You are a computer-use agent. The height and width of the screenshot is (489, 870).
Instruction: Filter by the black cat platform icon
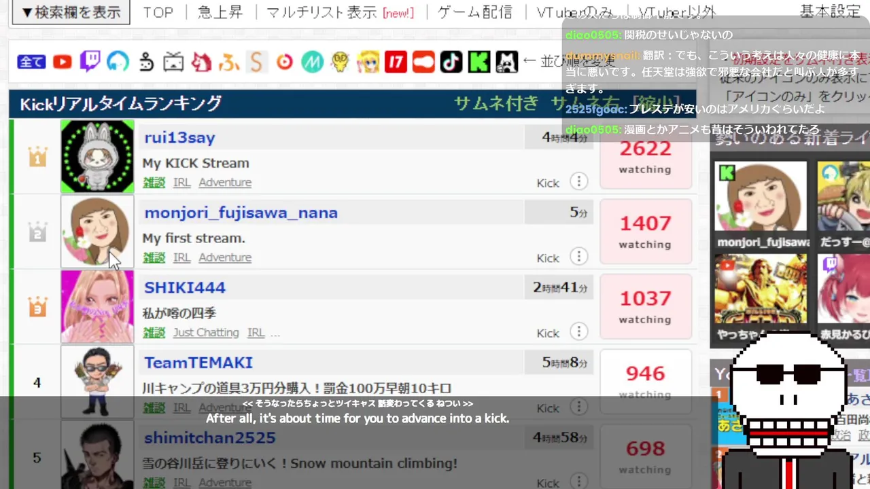pos(506,62)
